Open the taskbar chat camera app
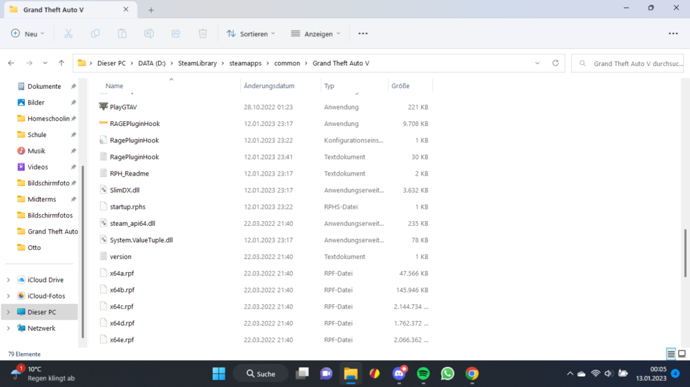Screen dimensions: 690x387 (326, 374)
